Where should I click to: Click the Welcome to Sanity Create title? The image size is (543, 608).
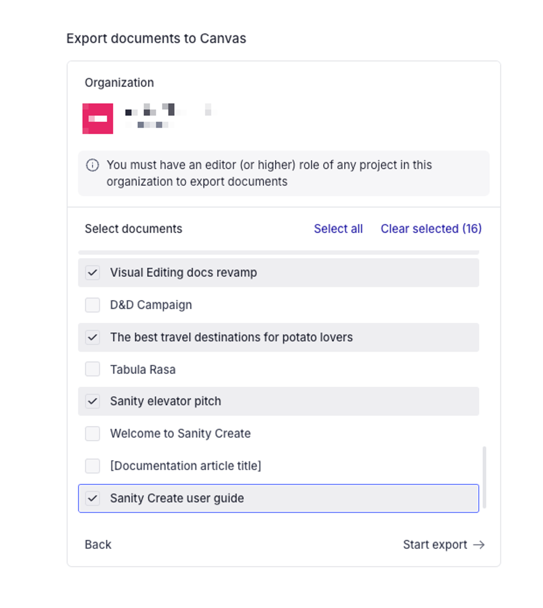click(180, 433)
